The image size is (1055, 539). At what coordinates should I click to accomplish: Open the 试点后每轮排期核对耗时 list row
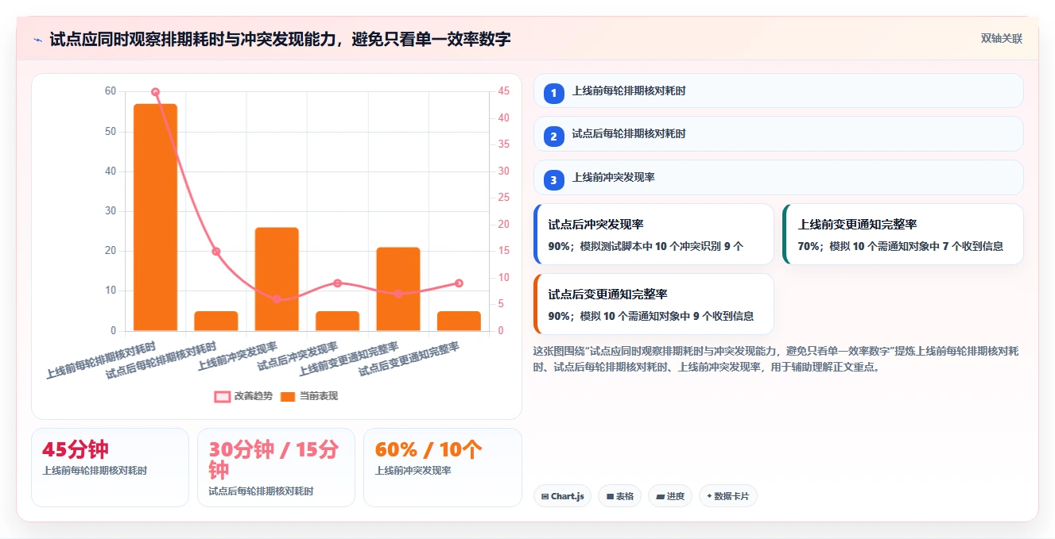coord(778,133)
